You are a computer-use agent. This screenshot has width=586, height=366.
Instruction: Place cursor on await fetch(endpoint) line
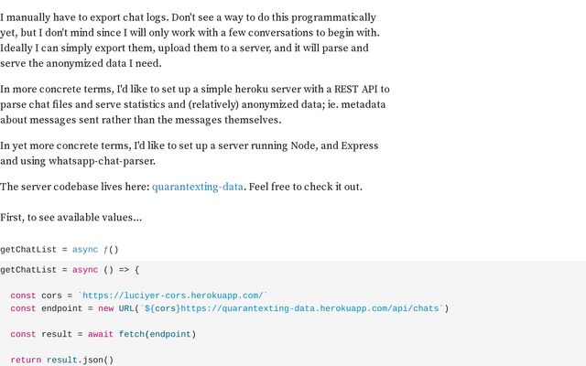point(103,334)
